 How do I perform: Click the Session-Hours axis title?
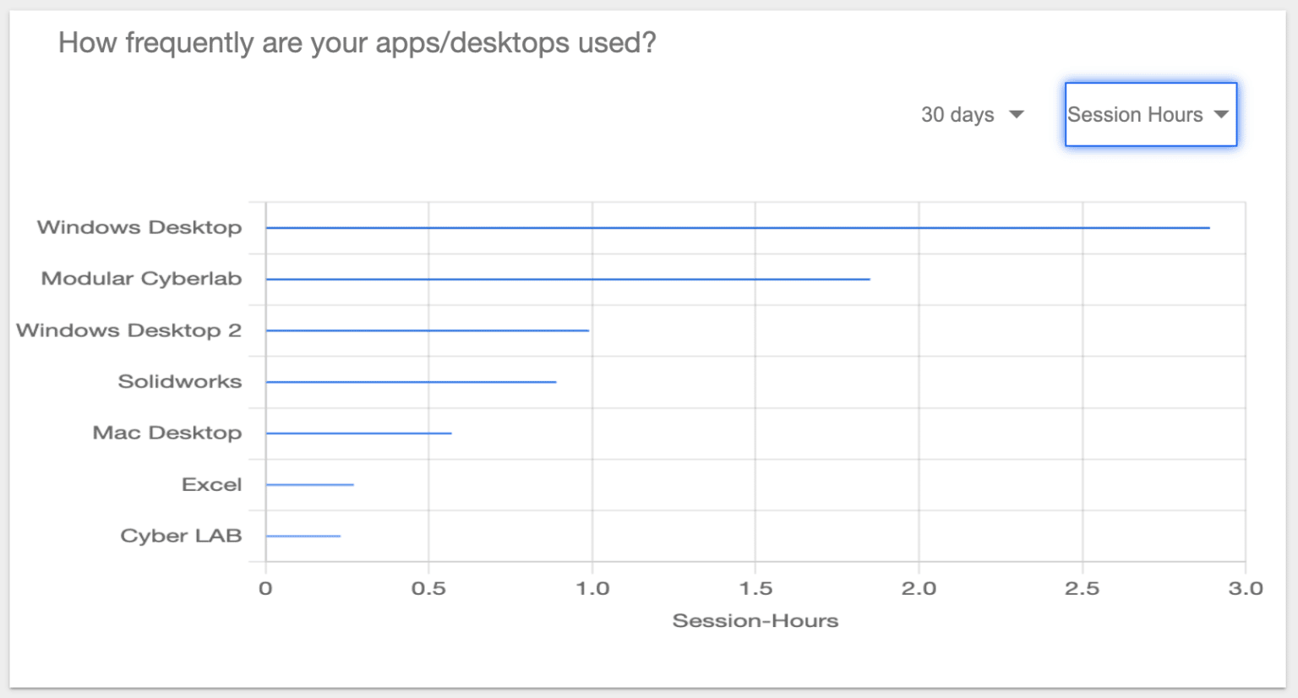(755, 621)
